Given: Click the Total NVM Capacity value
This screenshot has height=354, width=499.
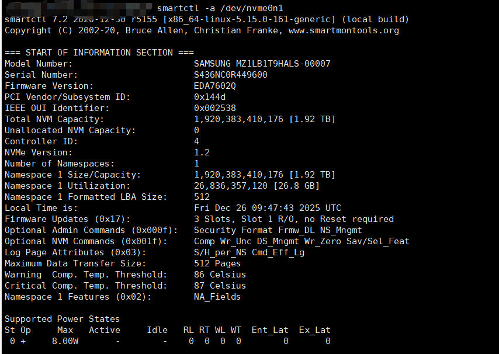Looking at the screenshot, I should [265, 119].
